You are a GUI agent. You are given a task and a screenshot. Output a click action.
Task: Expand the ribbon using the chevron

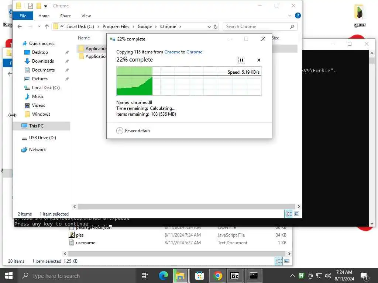(x=289, y=15)
